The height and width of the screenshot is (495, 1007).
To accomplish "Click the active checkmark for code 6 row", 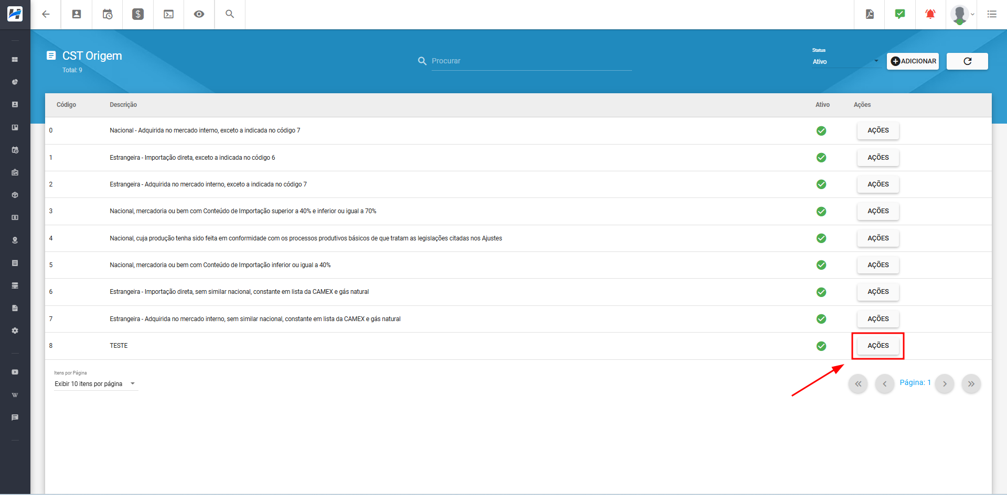I will pos(821,292).
